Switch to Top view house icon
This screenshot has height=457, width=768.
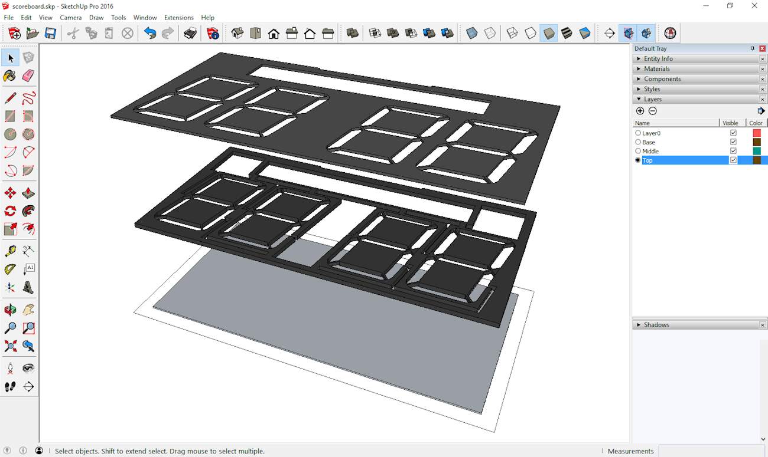255,34
